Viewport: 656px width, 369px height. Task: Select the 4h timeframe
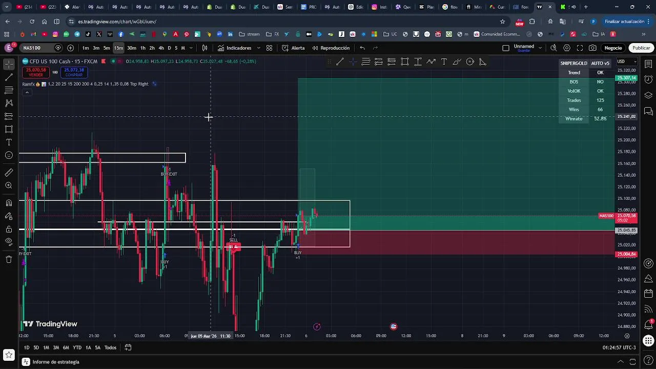point(161,48)
